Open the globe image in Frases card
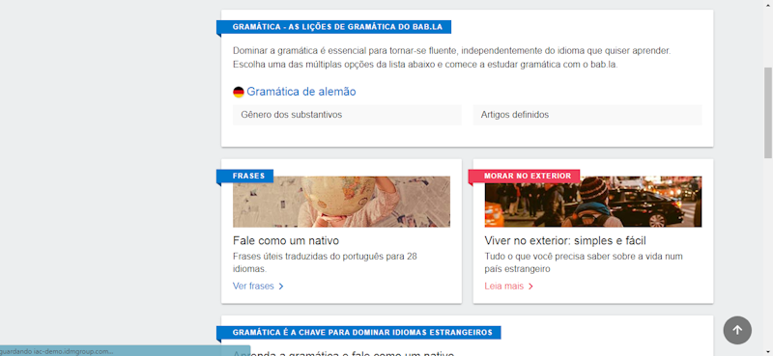Screen dimensions: 773x356 point(341,202)
